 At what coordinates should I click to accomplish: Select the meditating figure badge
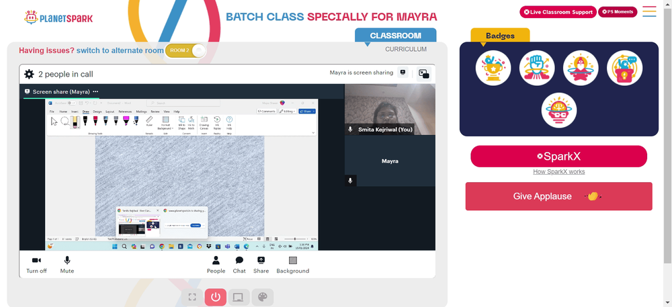point(581,68)
